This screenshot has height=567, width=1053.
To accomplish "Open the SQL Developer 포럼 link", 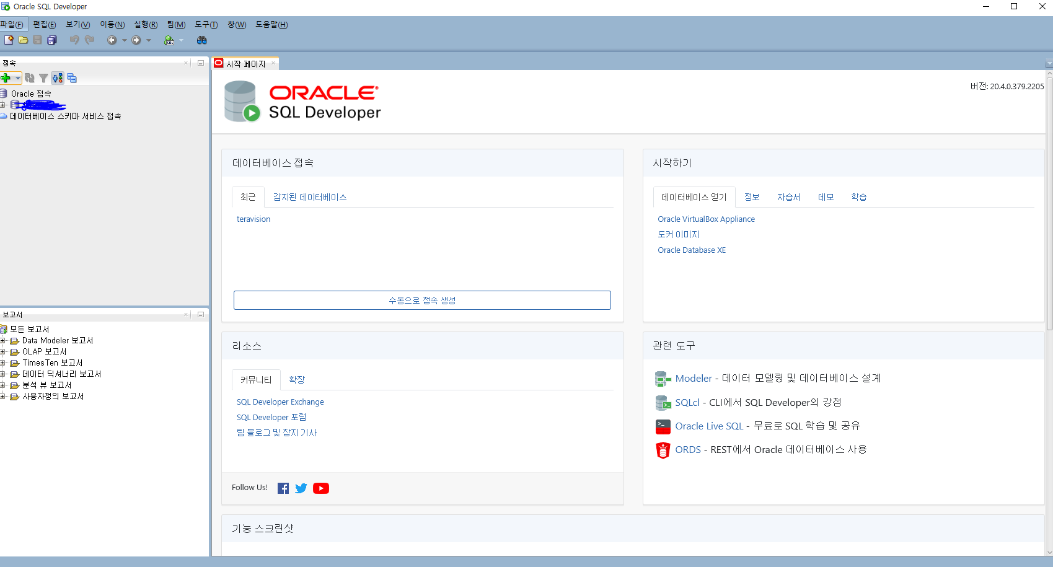I will pyautogui.click(x=271, y=418).
